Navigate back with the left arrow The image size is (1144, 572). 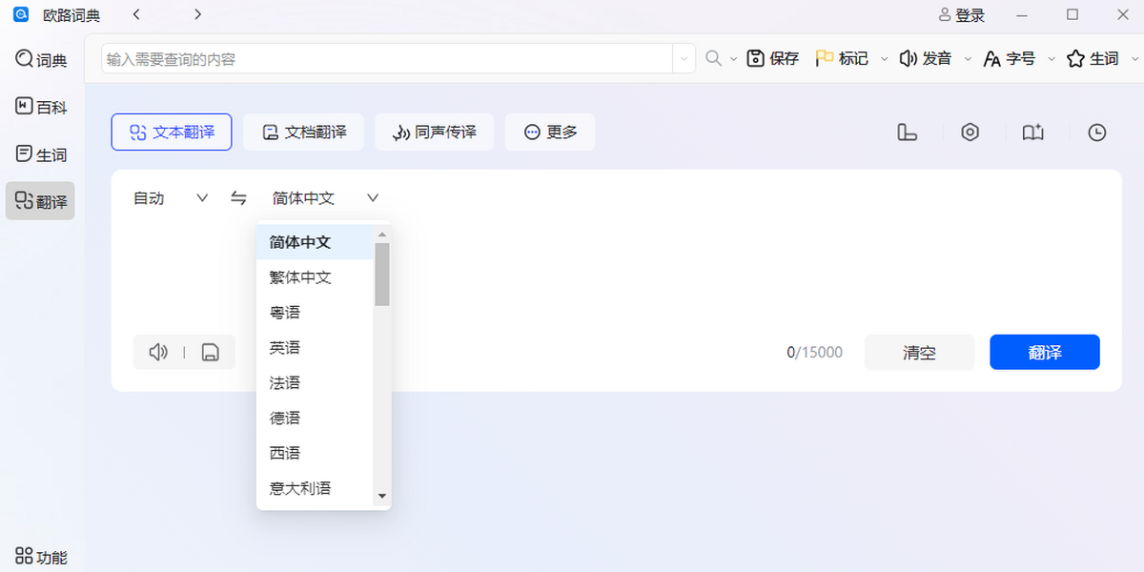pos(136,14)
